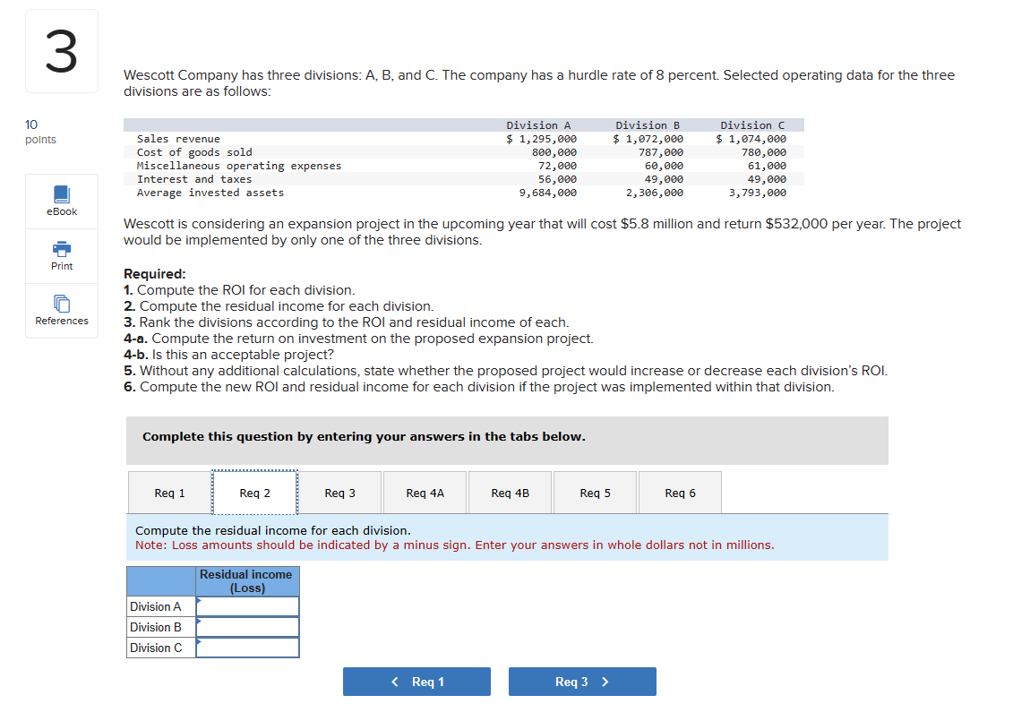Screen dimensions: 1030x721
Task: Click the value 2,306,000
Action: coord(654,193)
